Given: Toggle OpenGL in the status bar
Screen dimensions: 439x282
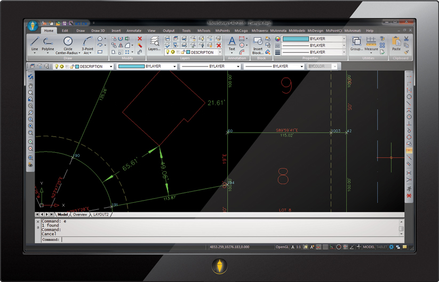Looking at the screenshot, I should coord(282,247).
